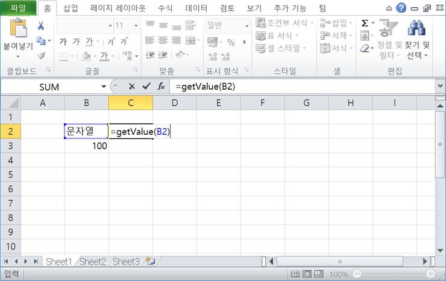
Task: Insert a new worksheet tab icon
Action: tap(149, 261)
